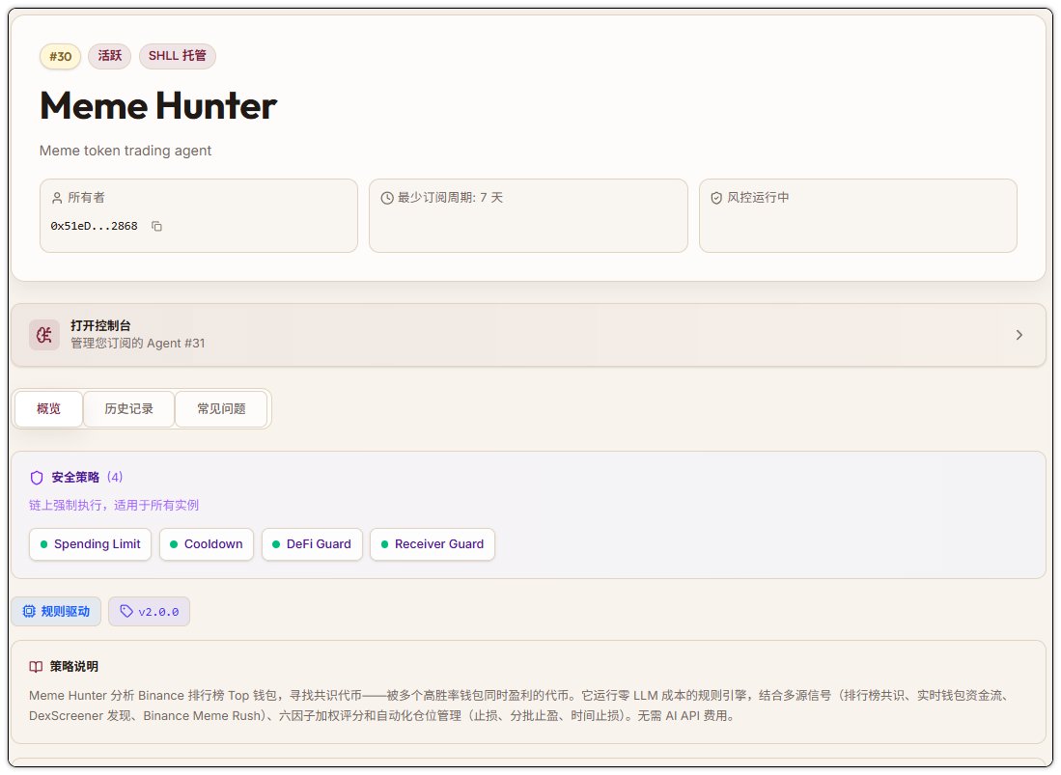Click the 管理您订阅的 Agent #31 text
The height and width of the screenshot is (775, 1061).
point(138,344)
